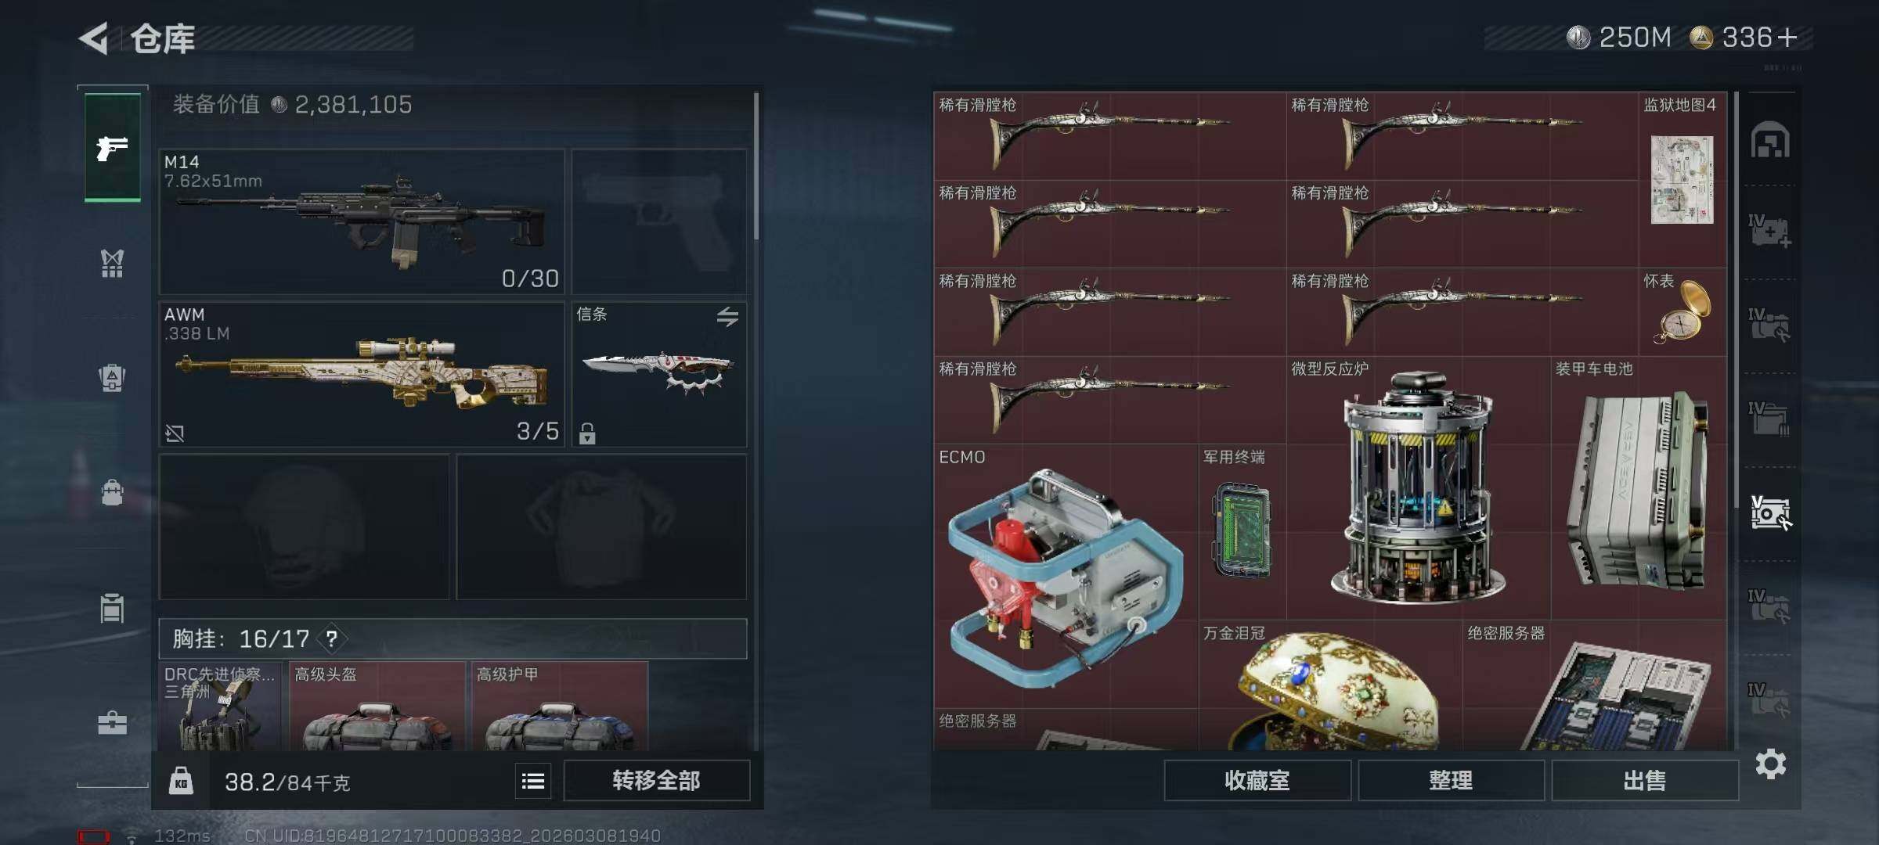This screenshot has height=845, width=1879.
Task: Toggle the lock icon on 信条 knife slot
Action: point(587,433)
